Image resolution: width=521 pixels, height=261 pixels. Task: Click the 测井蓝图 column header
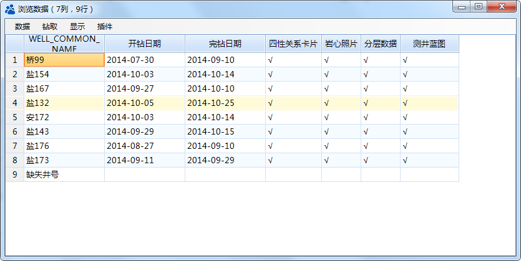[430, 44]
